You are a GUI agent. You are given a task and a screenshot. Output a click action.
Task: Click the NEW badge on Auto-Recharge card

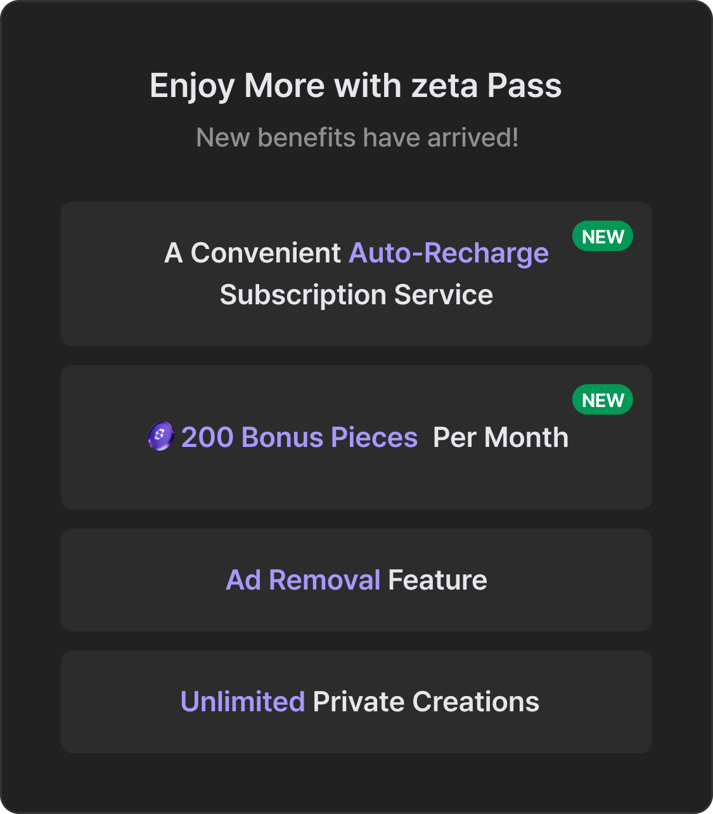point(602,236)
